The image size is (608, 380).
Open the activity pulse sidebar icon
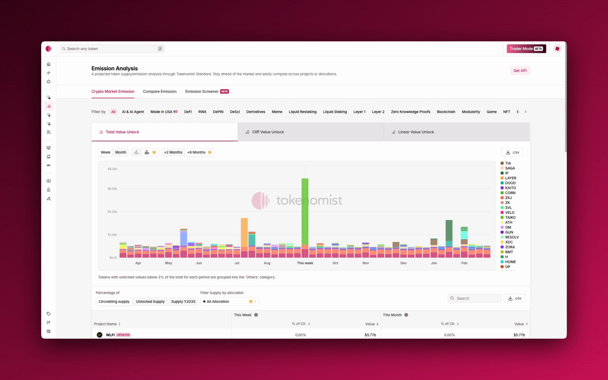coord(49,73)
